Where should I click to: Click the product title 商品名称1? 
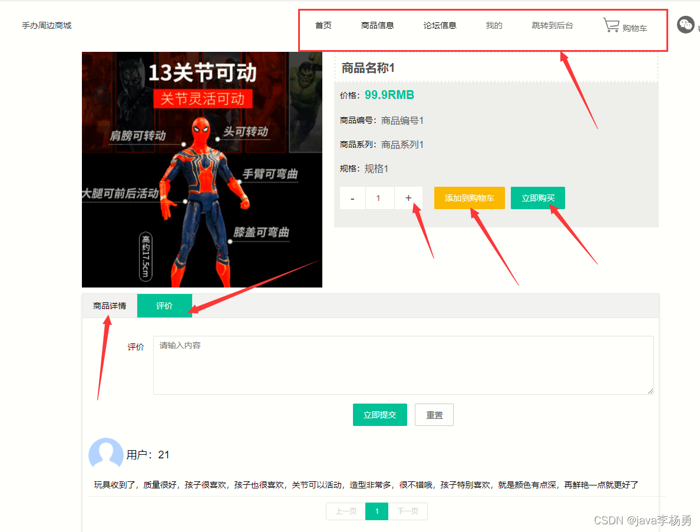point(368,68)
